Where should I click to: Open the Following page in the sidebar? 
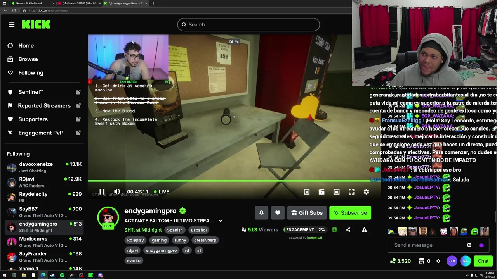[x=25, y=73]
